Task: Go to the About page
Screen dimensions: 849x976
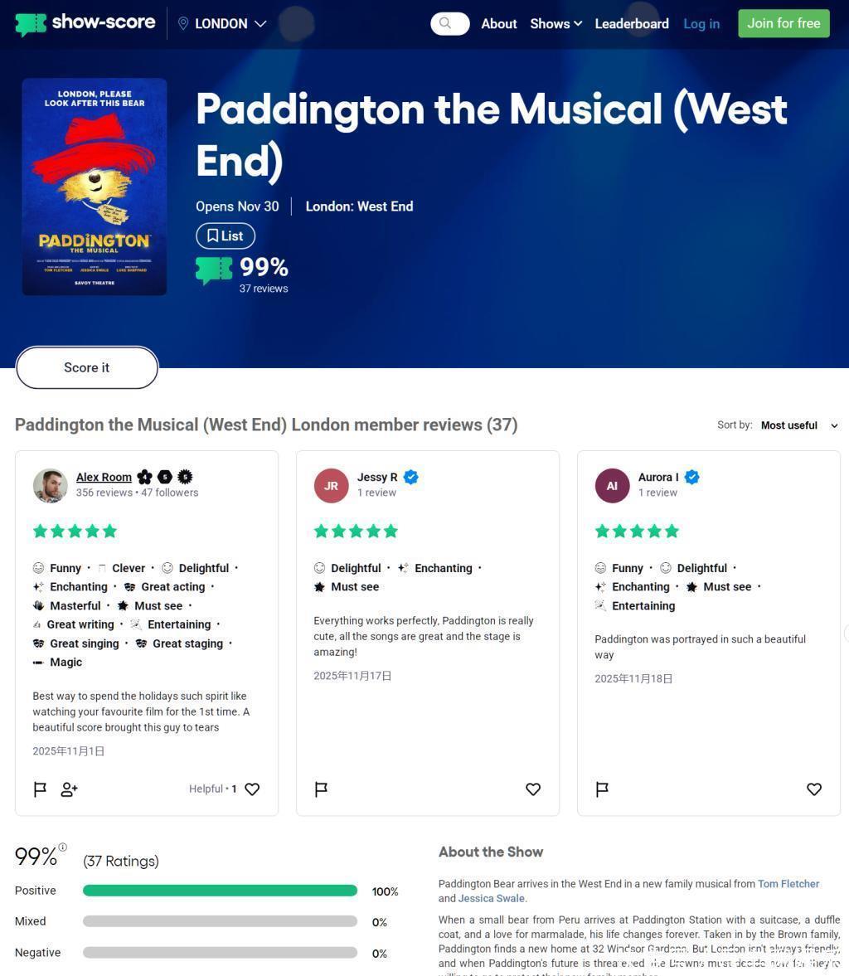Action: 499,24
